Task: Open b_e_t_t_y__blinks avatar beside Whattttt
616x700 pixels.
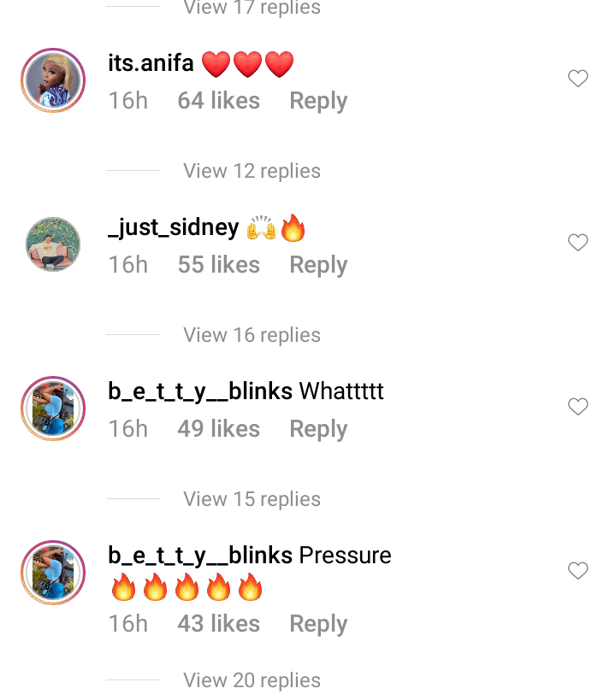Action: tap(53, 409)
